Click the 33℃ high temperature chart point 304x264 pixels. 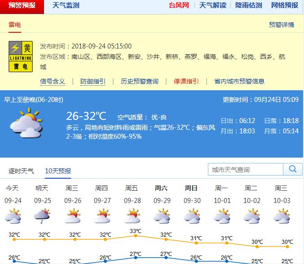[x=135, y=236]
